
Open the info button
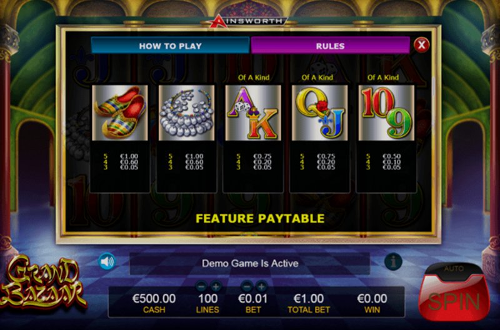pos(393,262)
